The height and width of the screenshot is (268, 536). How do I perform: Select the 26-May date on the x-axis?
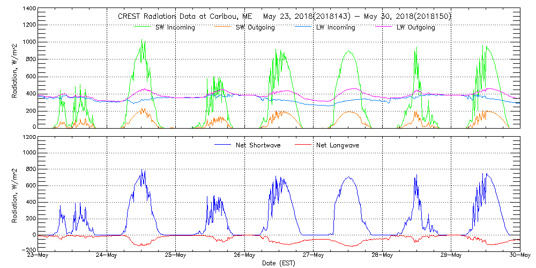point(245,256)
